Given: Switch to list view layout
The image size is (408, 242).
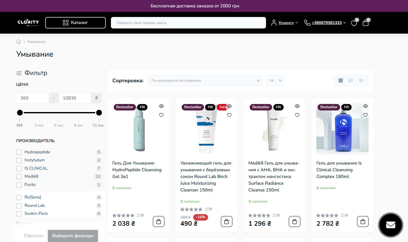Looking at the screenshot, I should tap(351, 81).
